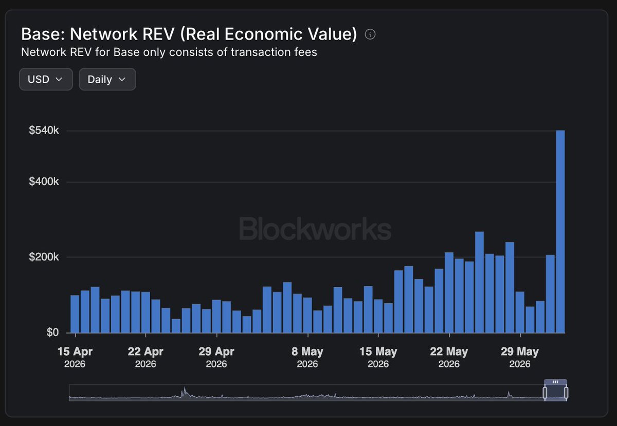
Task: Click the tallest bar reaching $540k
Action: [560, 231]
